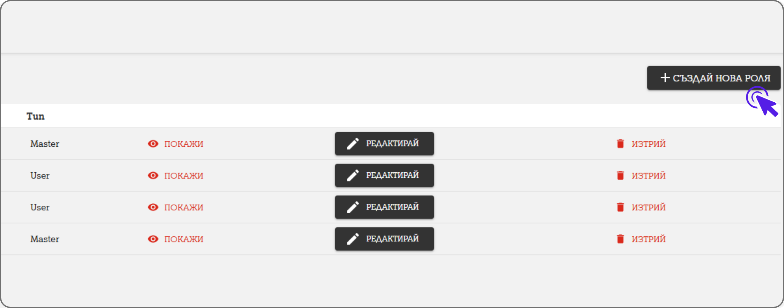Select the top Master role name
The image size is (784, 308).
pyautogui.click(x=45, y=144)
